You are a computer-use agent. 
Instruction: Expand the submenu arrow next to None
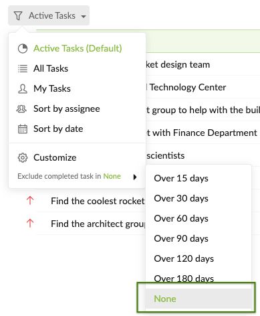click(x=135, y=177)
